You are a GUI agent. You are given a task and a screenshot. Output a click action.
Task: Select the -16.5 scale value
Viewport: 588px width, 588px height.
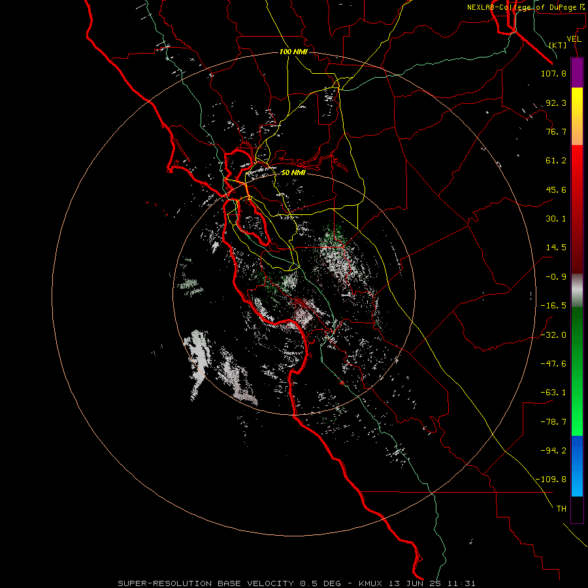coord(553,306)
